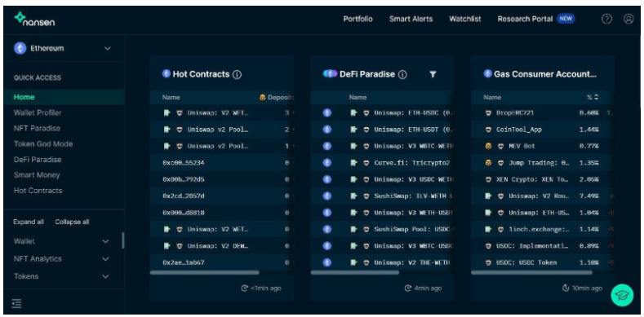Sort by the % column arrows
This screenshot has width=644, height=317.
point(596,98)
